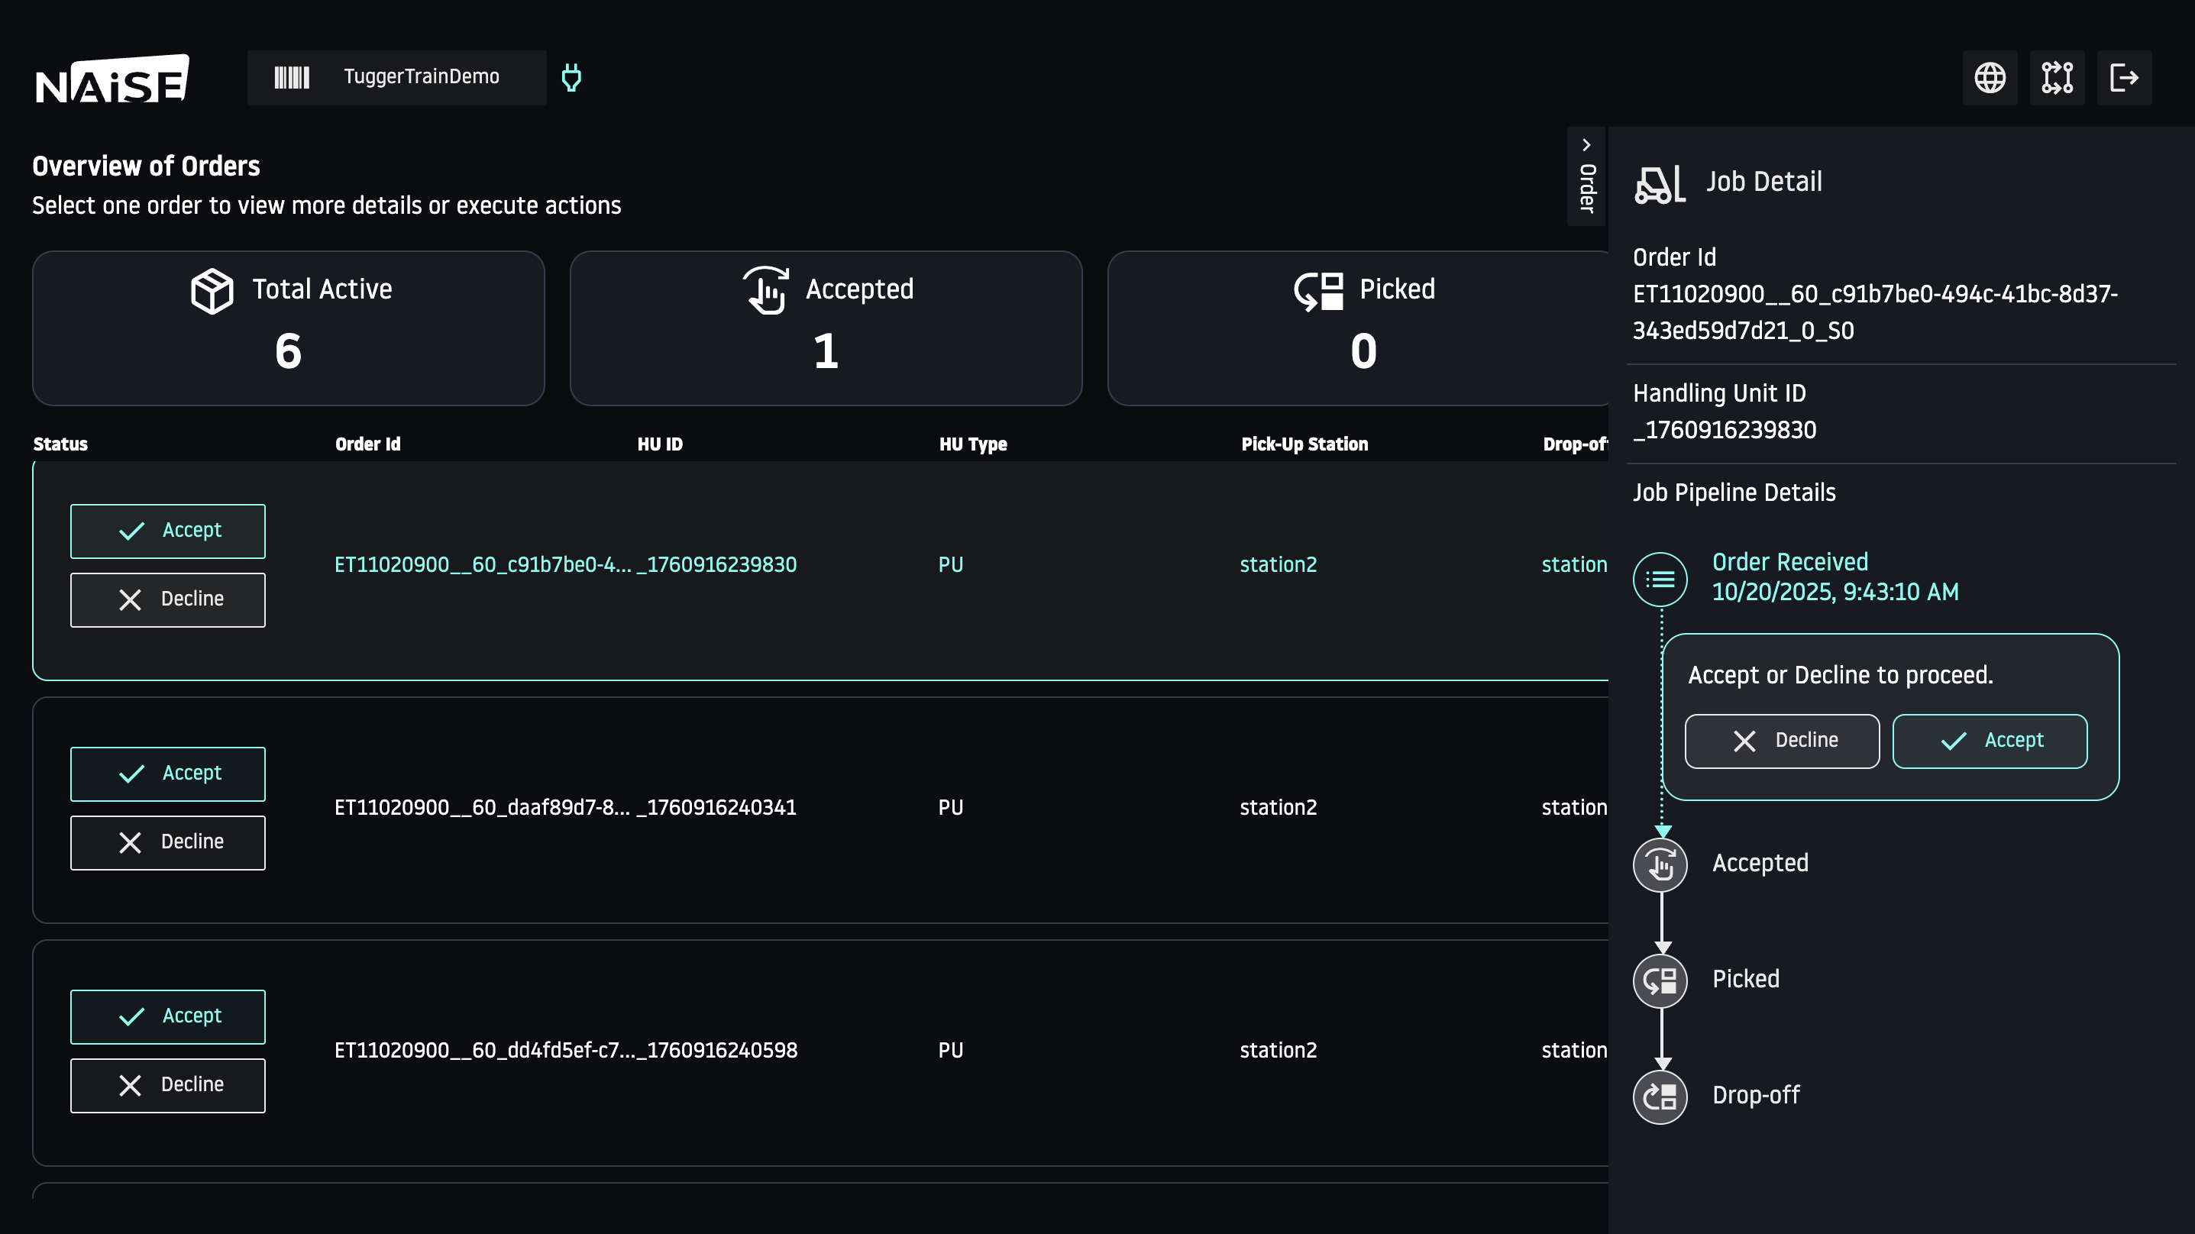The width and height of the screenshot is (2195, 1234).
Task: Click the barcode scanner icon
Action: (292, 78)
